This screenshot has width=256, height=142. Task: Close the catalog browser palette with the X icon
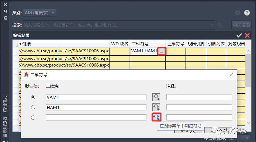pos(5,4)
